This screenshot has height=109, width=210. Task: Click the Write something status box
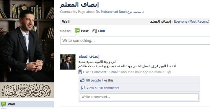pyautogui.click(x=135, y=40)
